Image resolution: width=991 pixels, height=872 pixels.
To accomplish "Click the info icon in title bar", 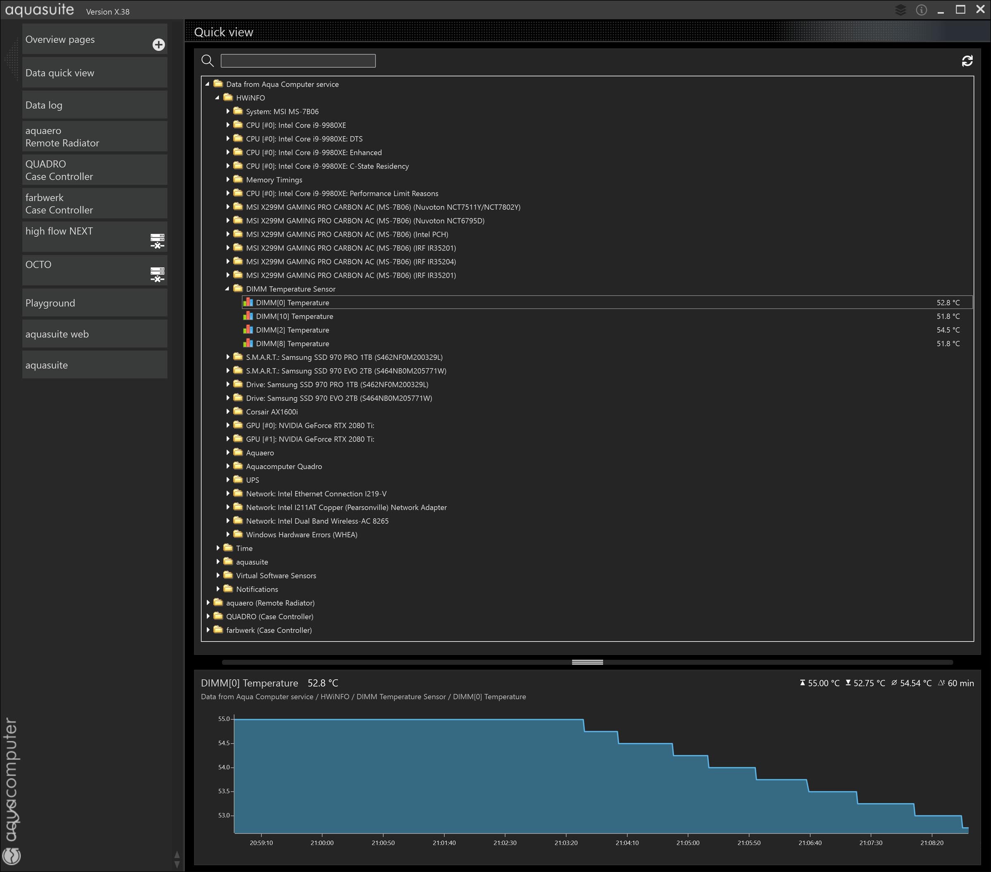I will click(921, 10).
